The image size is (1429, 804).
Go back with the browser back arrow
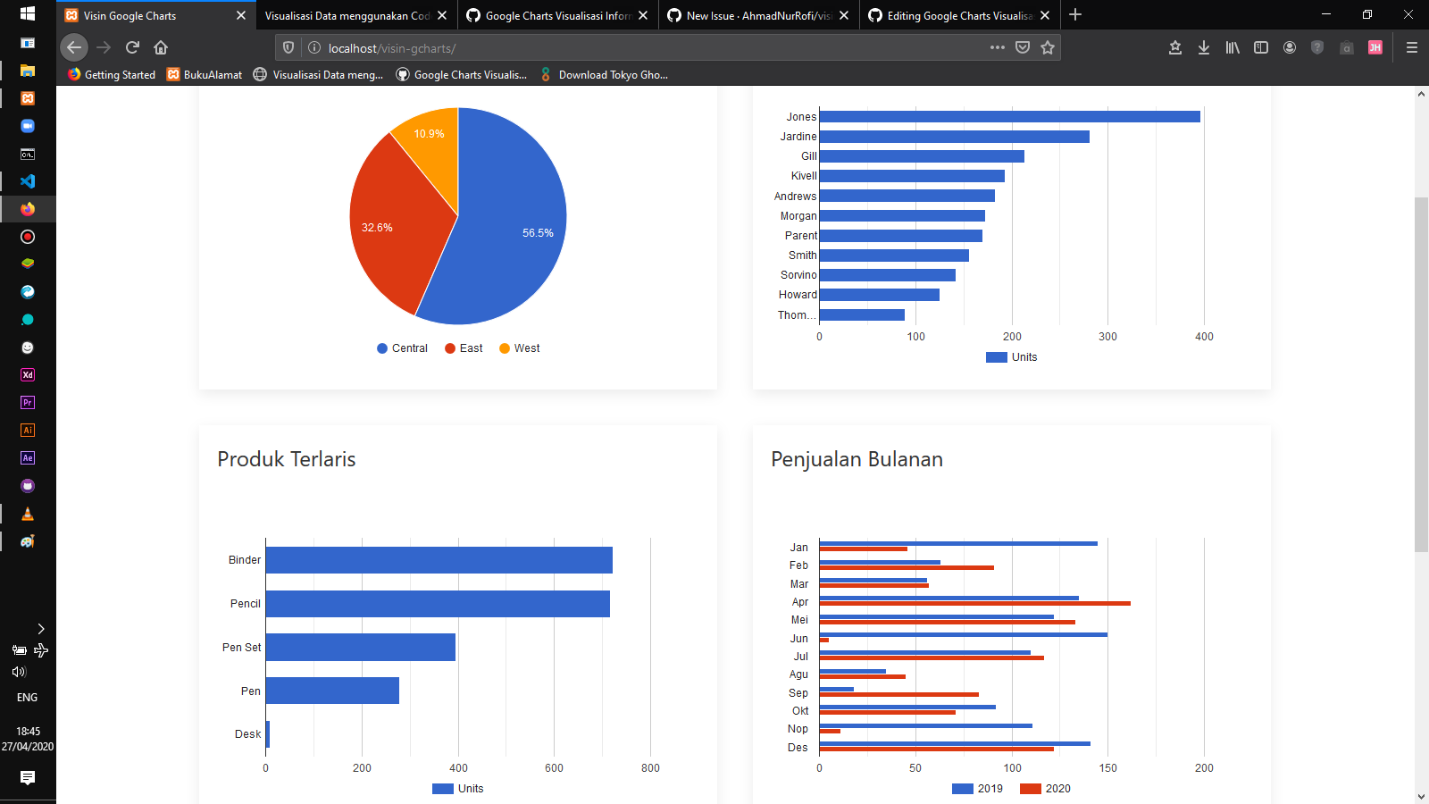point(74,47)
